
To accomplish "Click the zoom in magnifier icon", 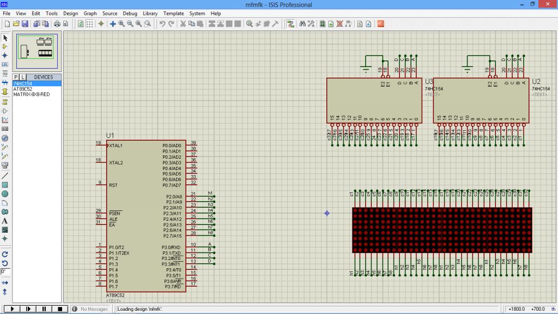I will coord(122,24).
